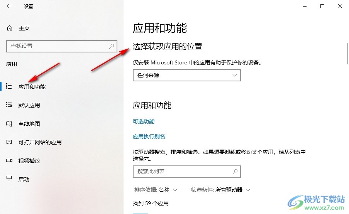Open the 筛选条件: 所有驱动器 dropdown
349x214 pixels.
[220, 190]
